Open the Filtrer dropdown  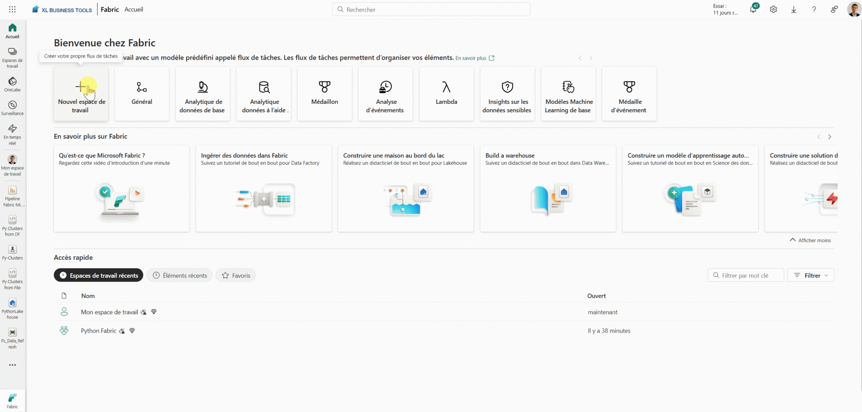(810, 275)
